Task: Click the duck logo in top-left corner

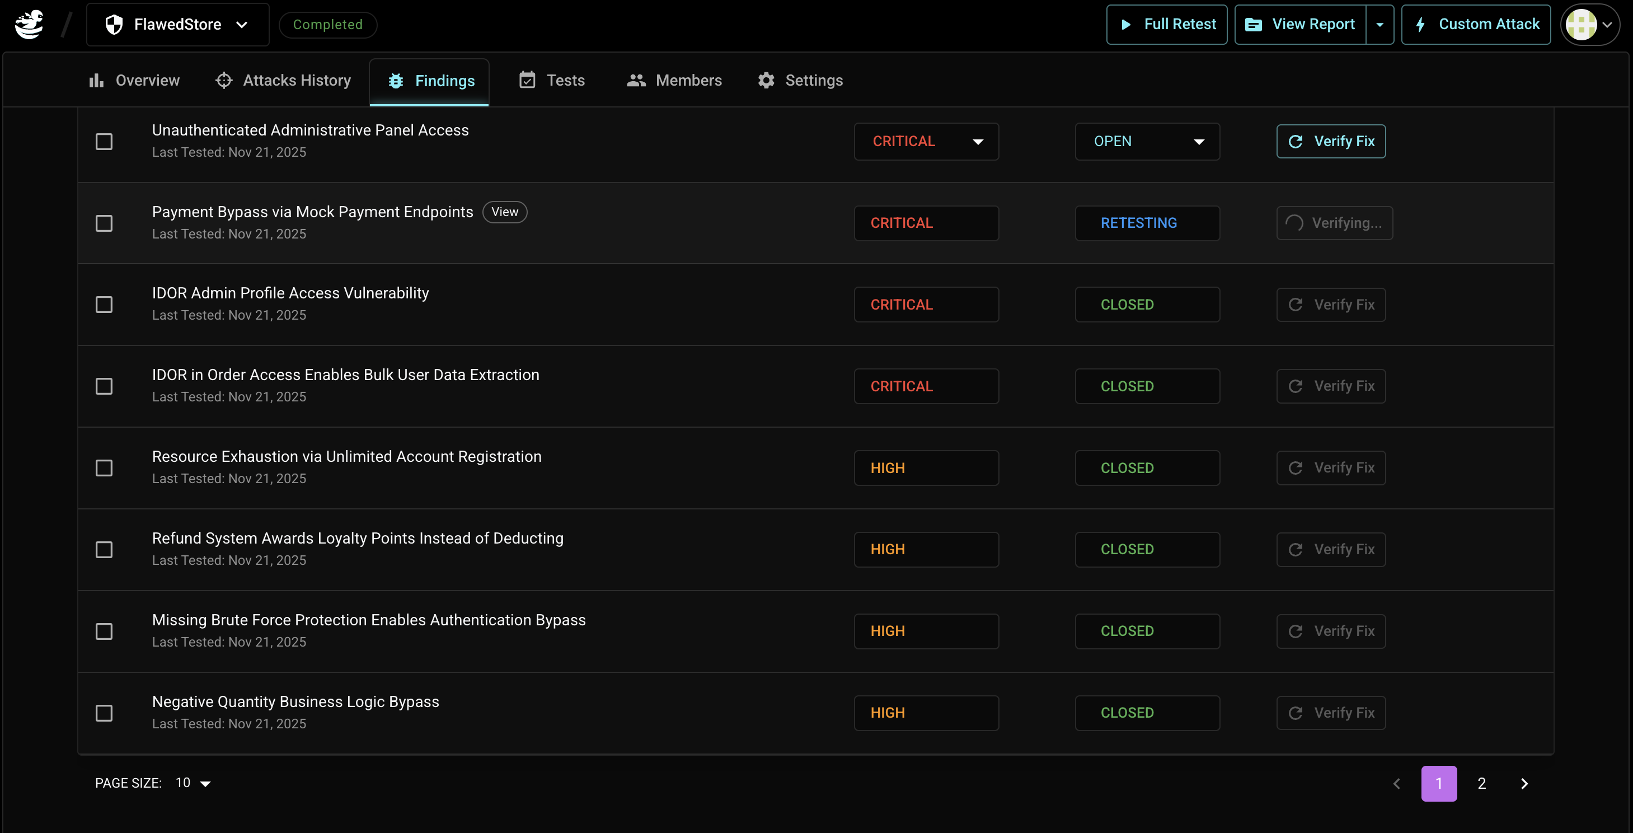Action: 29,24
